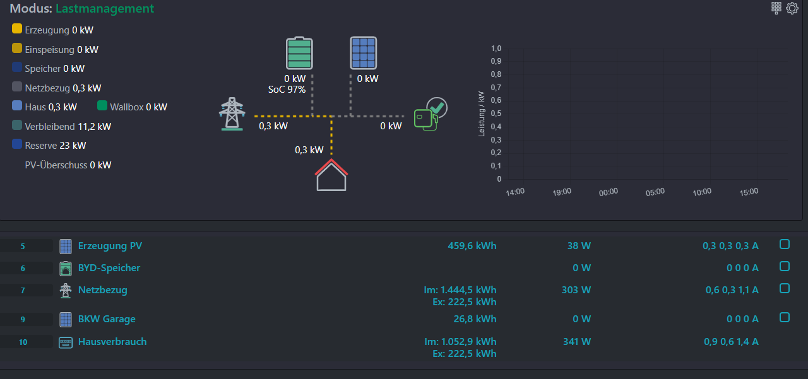Screen dimensions: 808x379
Task: Click the 303 W Netzbezug power value
Action: pos(576,290)
